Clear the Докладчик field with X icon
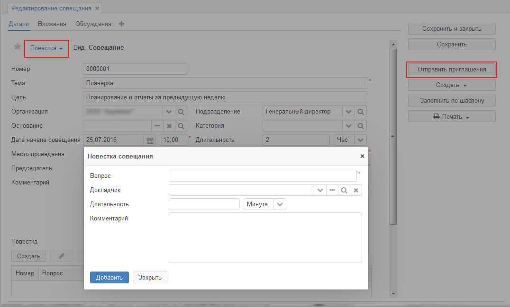 pos(356,190)
